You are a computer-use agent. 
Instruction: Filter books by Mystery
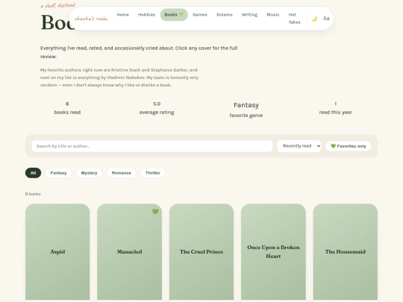(x=90, y=173)
